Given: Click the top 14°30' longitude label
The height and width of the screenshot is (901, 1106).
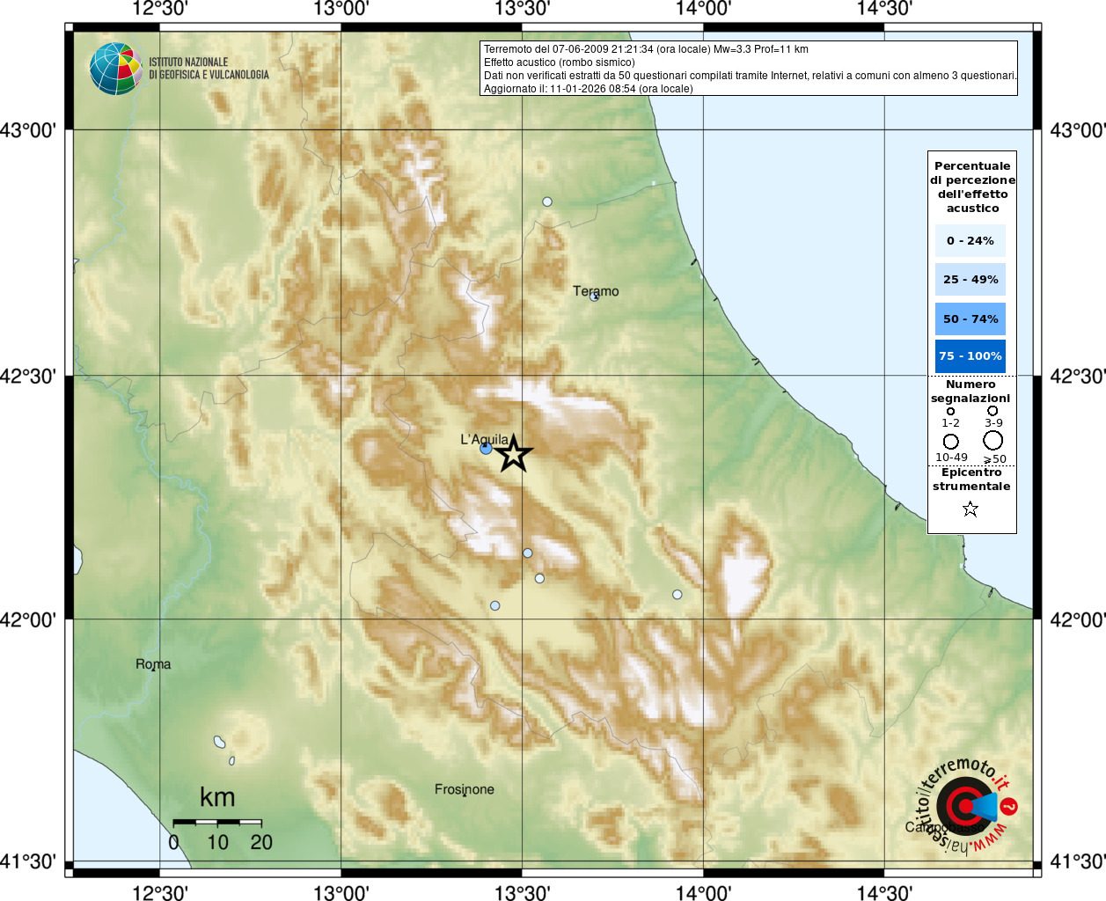Looking at the screenshot, I should [885, 9].
